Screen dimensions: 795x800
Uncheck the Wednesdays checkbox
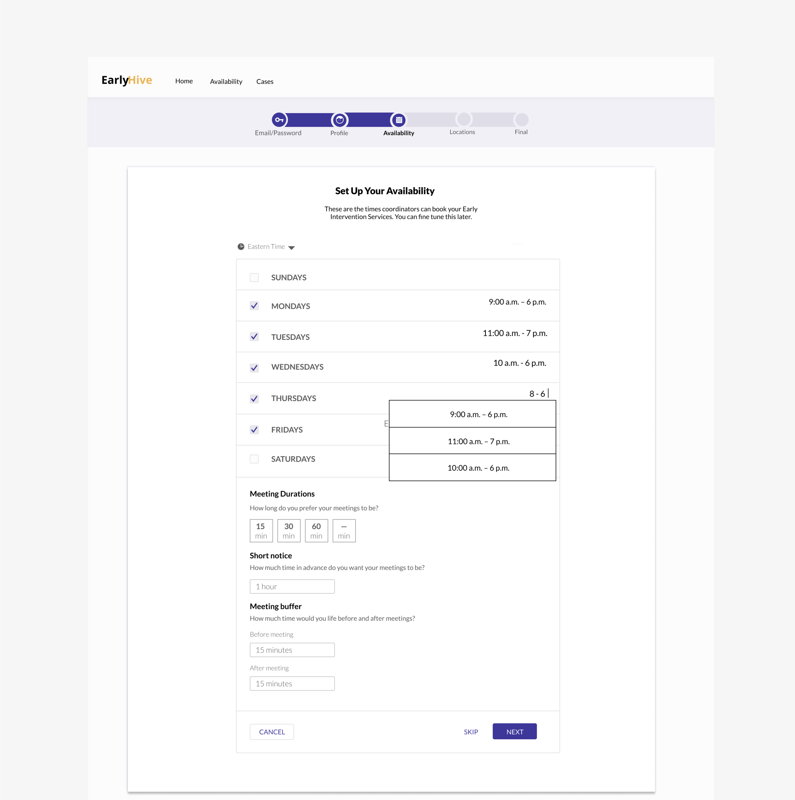point(254,368)
